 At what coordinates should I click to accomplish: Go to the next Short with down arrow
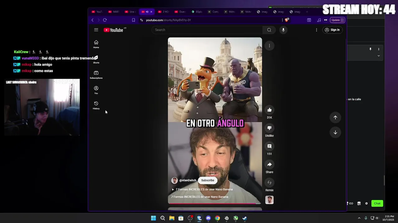tap(335, 132)
